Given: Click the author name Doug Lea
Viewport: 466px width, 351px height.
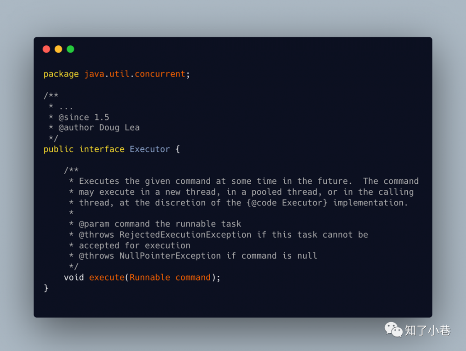Looking at the screenshot, I should (119, 127).
